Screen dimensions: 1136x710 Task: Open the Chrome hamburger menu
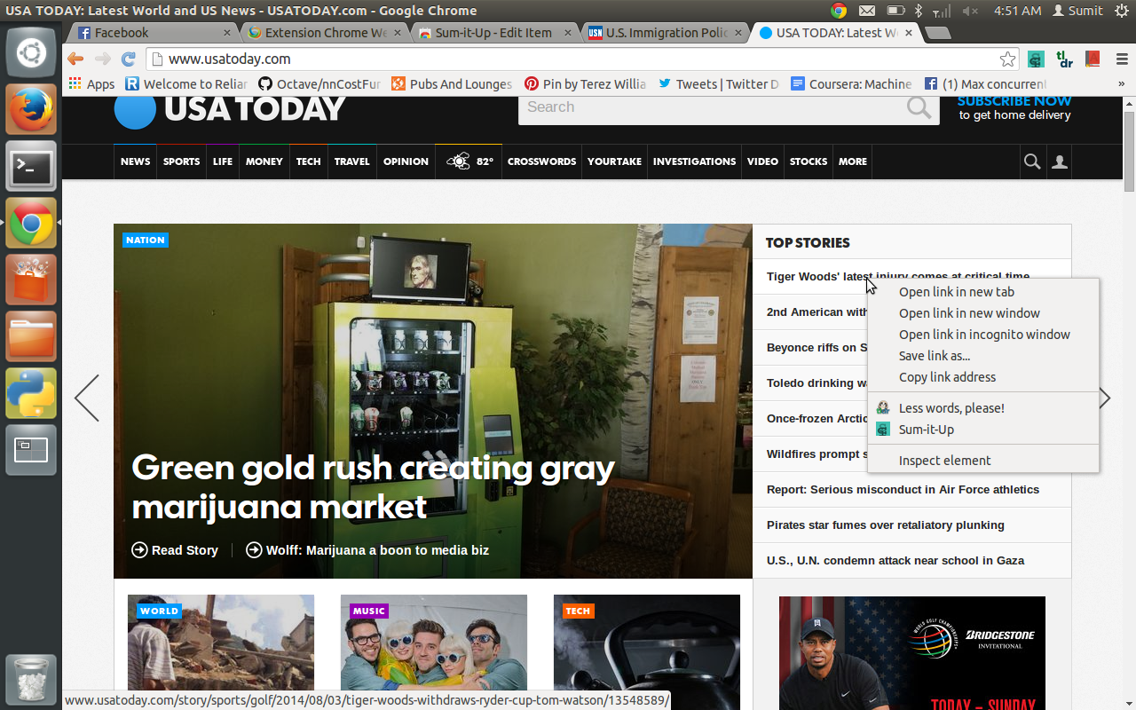(x=1121, y=59)
